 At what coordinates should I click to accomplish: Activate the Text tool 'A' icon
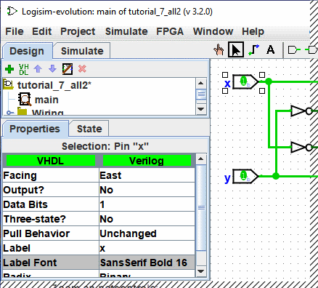pos(271,49)
